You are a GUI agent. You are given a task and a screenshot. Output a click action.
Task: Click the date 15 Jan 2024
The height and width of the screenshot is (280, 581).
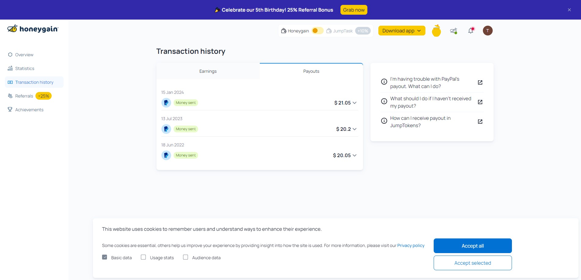pos(172,92)
